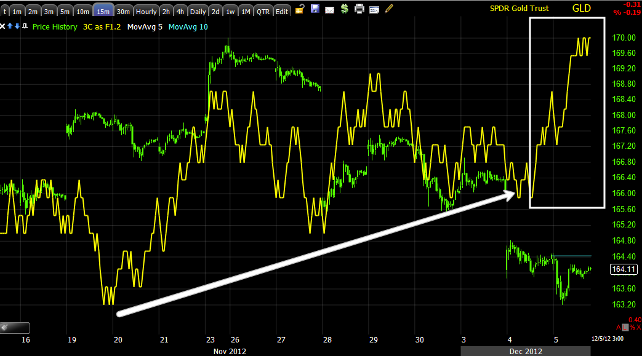
Task: Click the % -0.19 percent change value
Action: pos(627,12)
